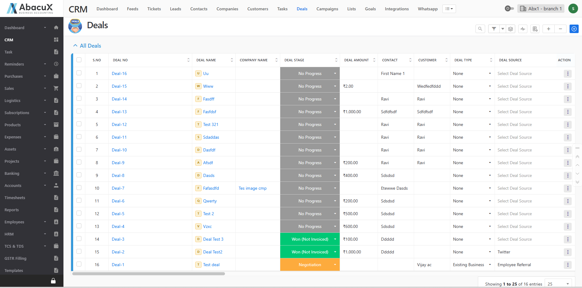Open the activity pulse icon
Viewport: 582px width, 288px height.
pyautogui.click(x=523, y=29)
